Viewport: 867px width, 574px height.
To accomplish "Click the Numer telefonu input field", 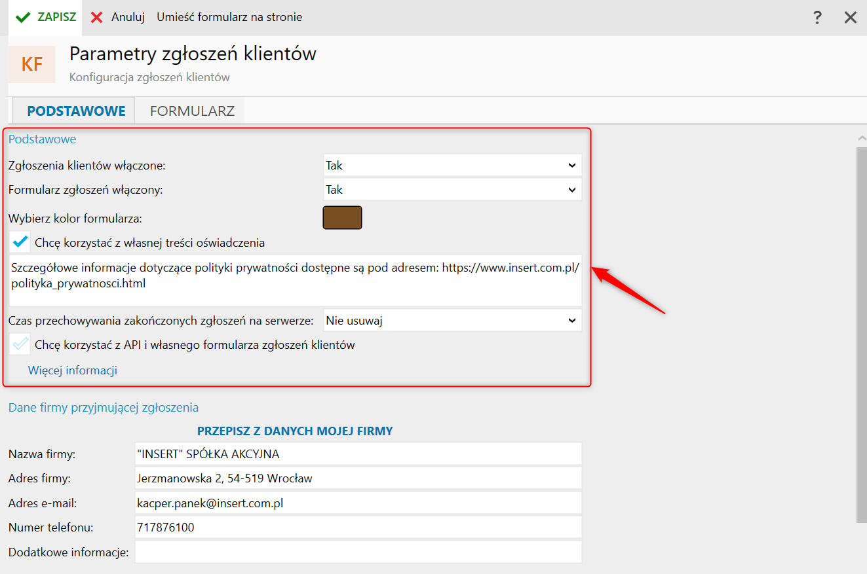I will pyautogui.click(x=358, y=528).
